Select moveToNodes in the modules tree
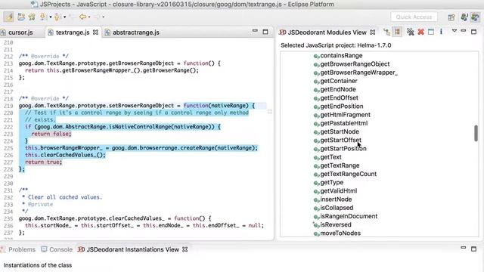484x272 pixels. 340,233
